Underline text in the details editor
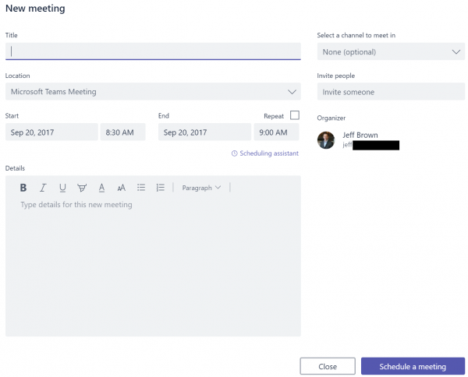The image size is (468, 377). [62, 188]
